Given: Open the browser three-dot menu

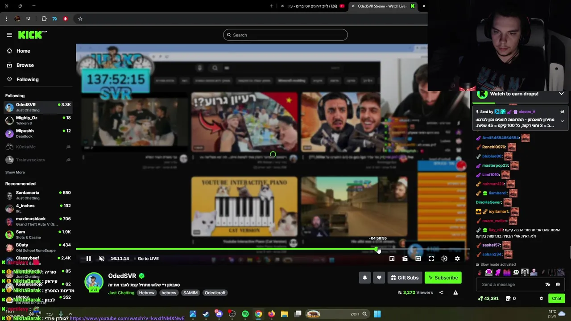Looking at the screenshot, I should tap(6, 19).
